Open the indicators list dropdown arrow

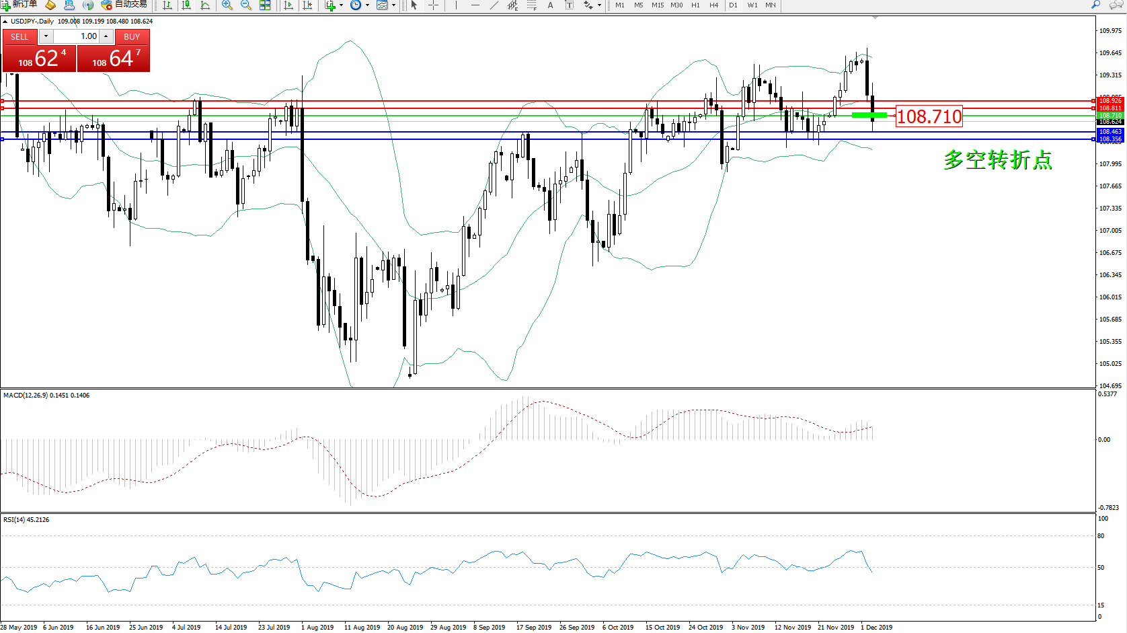pos(341,5)
